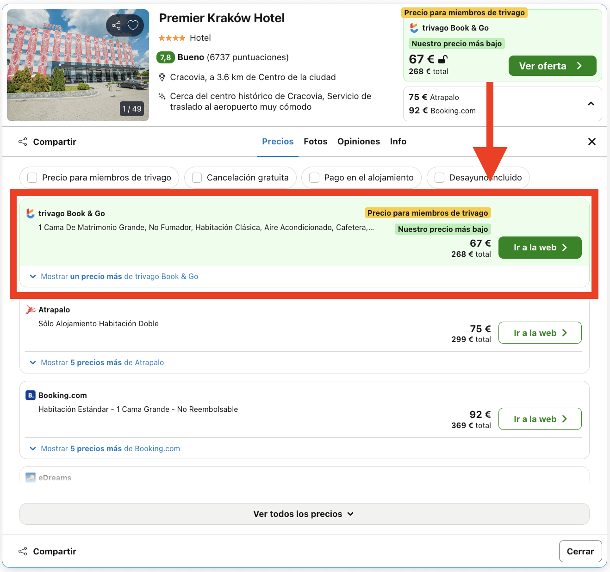Screen dimensions: 610x572
Task: Click the Cerrar button
Action: 580,551
